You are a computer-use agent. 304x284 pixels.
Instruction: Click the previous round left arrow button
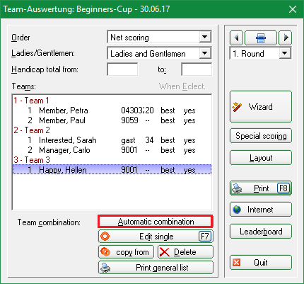[x=236, y=38]
